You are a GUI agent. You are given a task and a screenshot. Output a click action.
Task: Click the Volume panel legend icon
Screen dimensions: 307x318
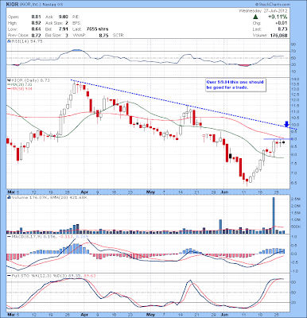9,197
